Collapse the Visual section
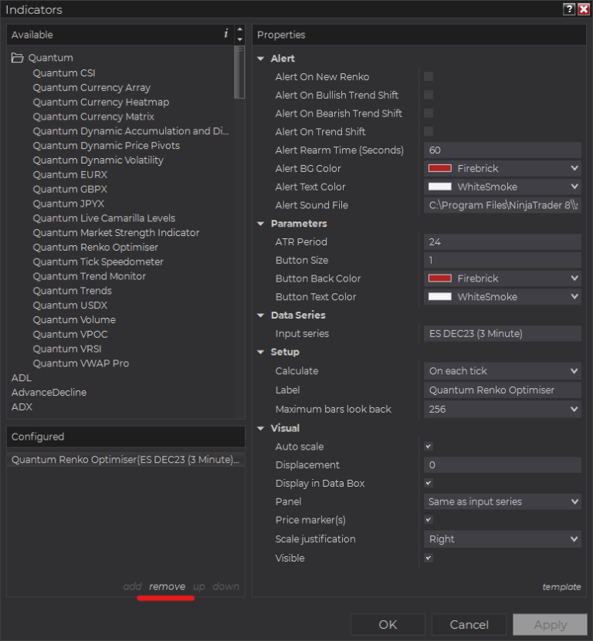Screen dimensions: 593x641 click(261, 428)
